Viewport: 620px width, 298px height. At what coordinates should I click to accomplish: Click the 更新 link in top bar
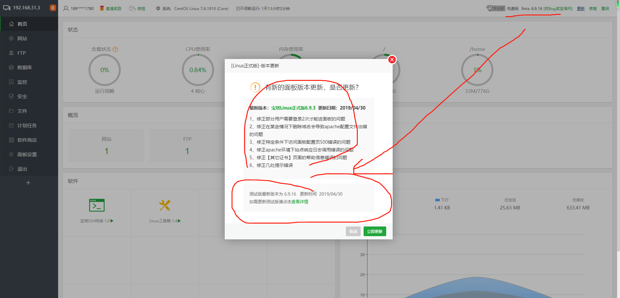pos(581,8)
